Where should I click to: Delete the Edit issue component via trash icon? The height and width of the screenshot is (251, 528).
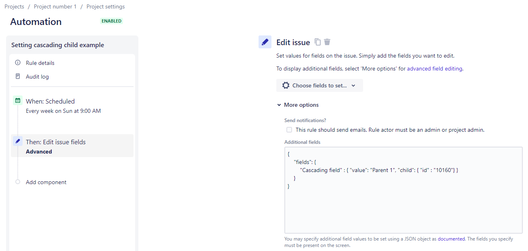tap(327, 42)
